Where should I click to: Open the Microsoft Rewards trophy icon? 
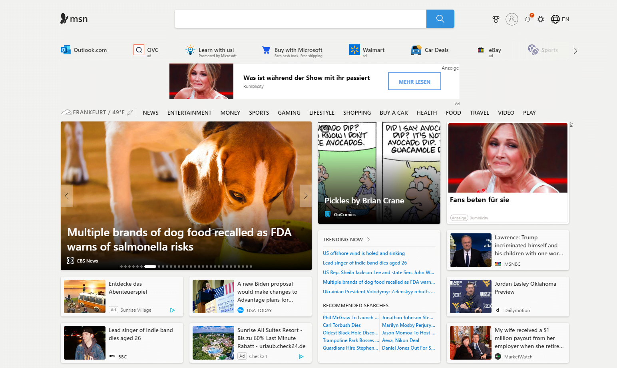tap(496, 19)
